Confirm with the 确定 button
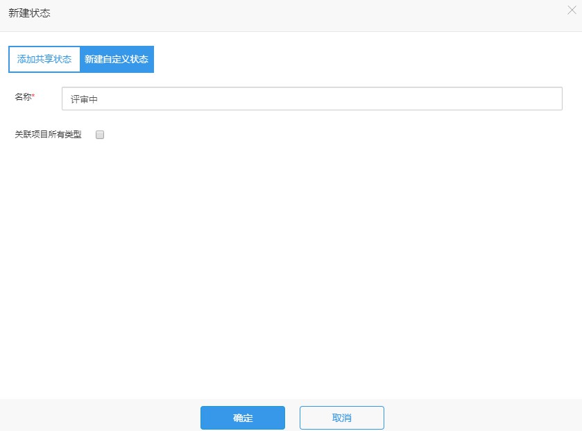Screen dimensions: 582x431 243,418
